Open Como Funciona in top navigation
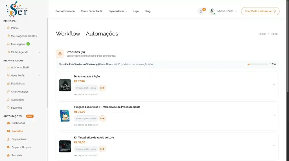 pyautogui.click(x=65, y=11)
